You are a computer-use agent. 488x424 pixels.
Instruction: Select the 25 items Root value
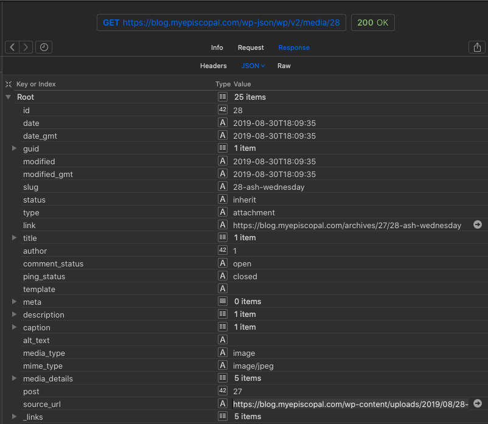pos(250,97)
